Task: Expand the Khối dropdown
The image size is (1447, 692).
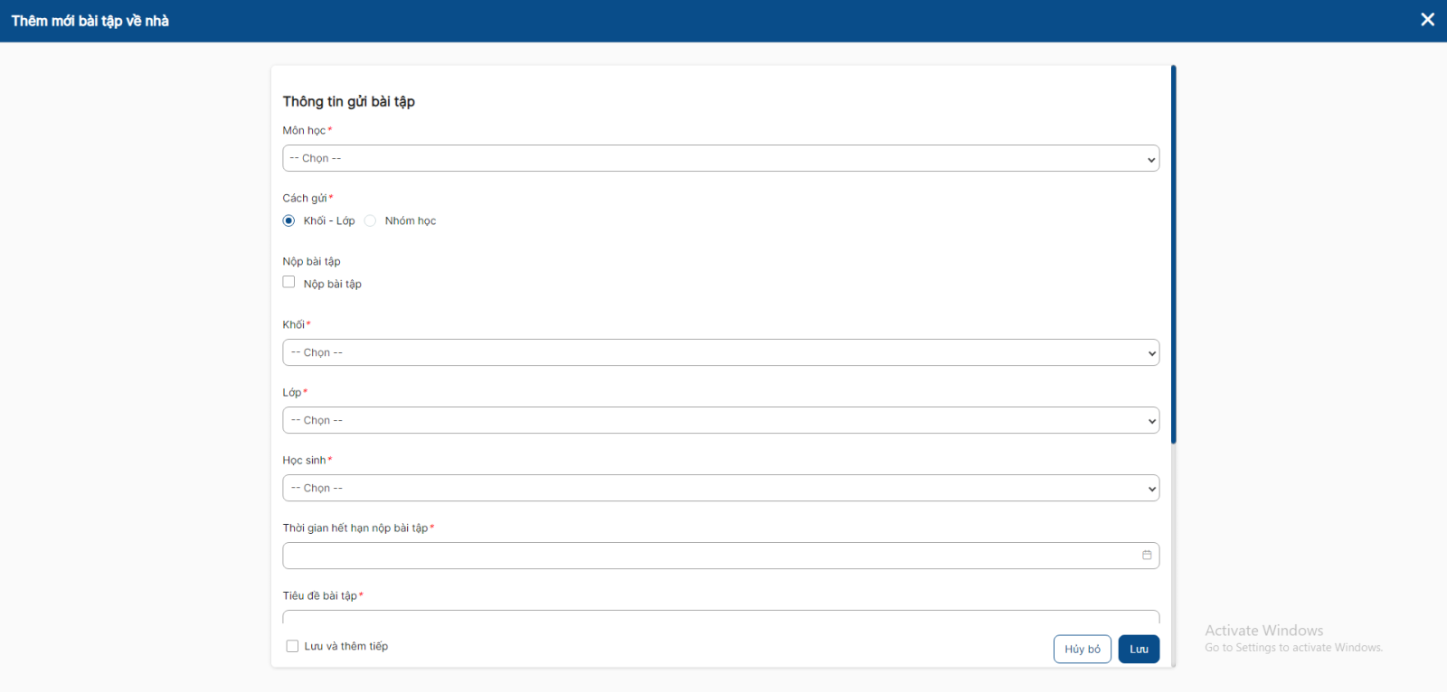Action: coord(720,353)
